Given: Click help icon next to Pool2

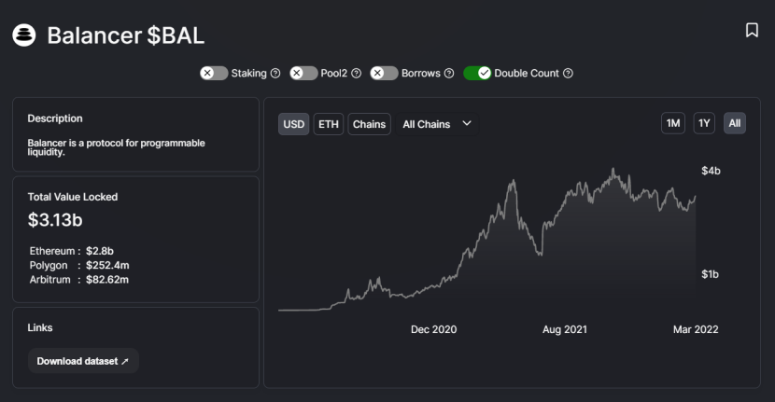Looking at the screenshot, I should 356,73.
